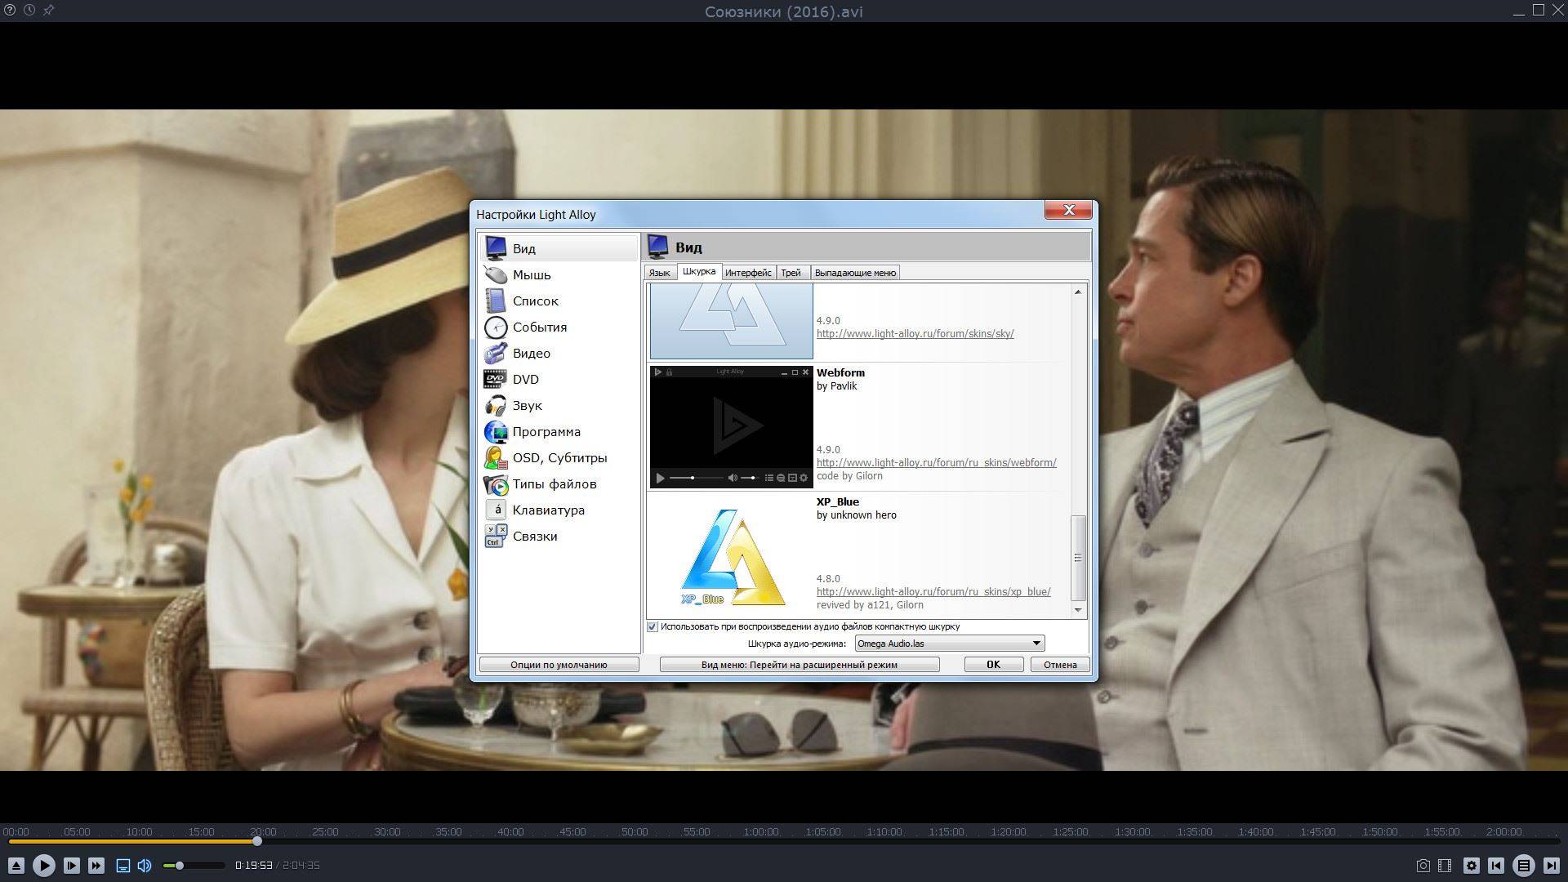Take a screenshot with the camera icon
Image resolution: width=1568 pixels, height=882 pixels.
pyautogui.click(x=1423, y=866)
